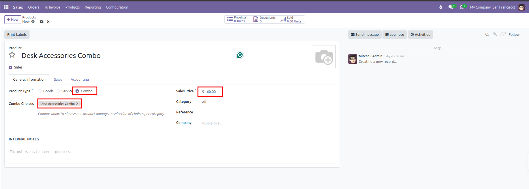Open the chatter search magnifier icon
Image resolution: width=529 pixels, height=189 pixels.
pyautogui.click(x=487, y=35)
